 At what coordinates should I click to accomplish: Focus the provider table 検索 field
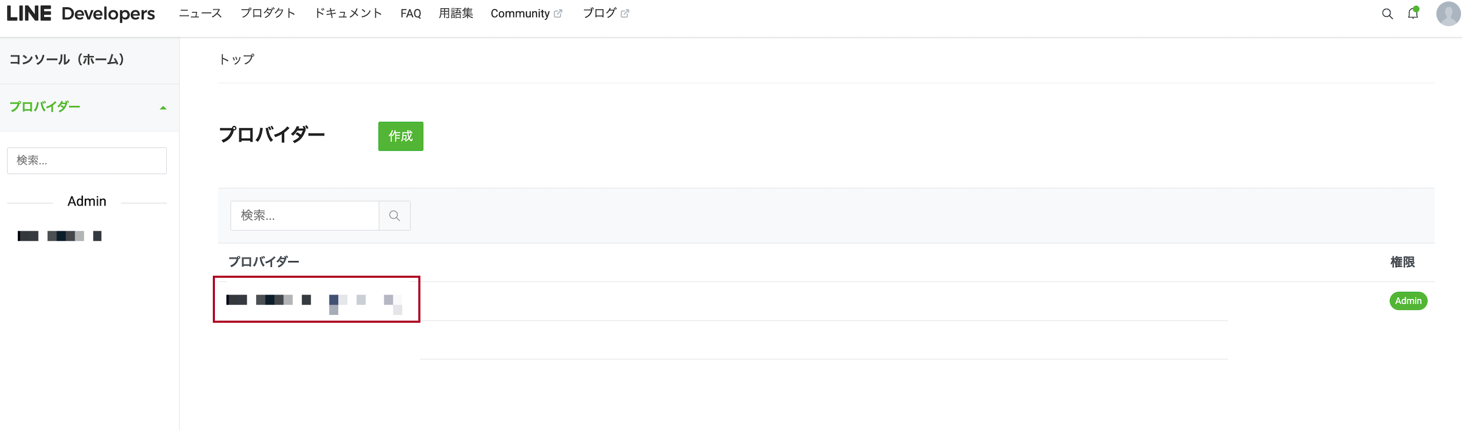point(305,216)
